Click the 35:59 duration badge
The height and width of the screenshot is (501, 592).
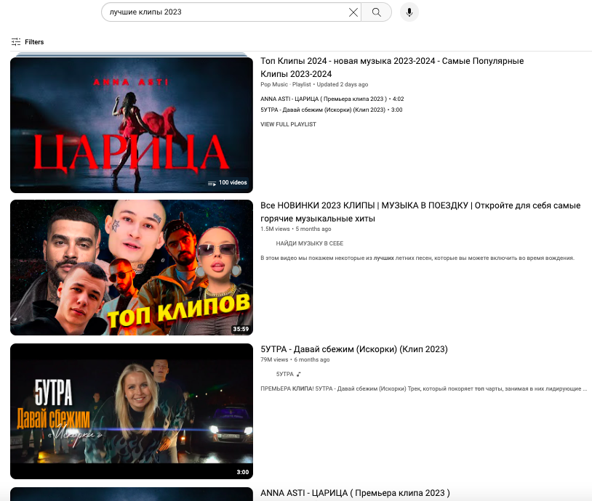click(x=241, y=329)
